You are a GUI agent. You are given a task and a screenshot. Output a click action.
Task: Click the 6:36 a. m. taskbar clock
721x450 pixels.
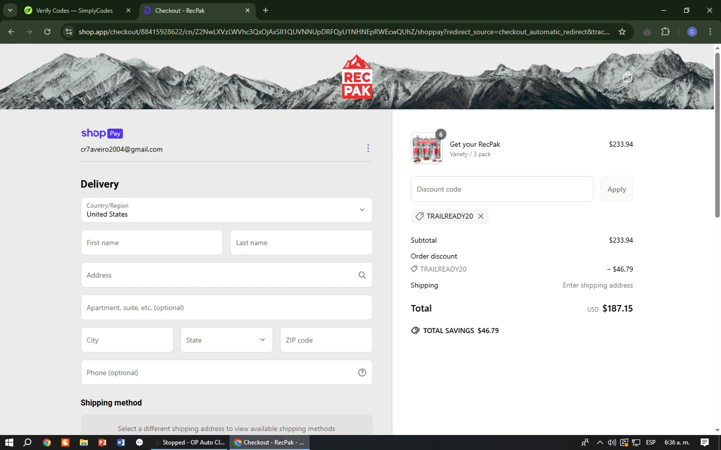tap(677, 442)
